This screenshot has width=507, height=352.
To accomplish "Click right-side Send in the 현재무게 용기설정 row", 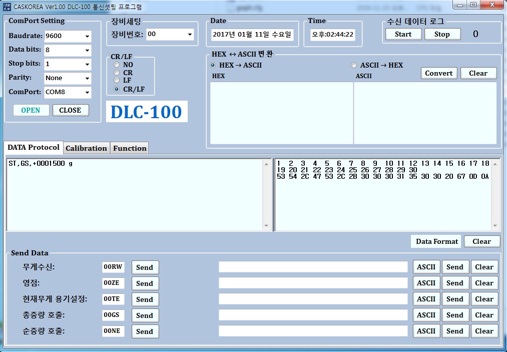I will tap(455, 299).
